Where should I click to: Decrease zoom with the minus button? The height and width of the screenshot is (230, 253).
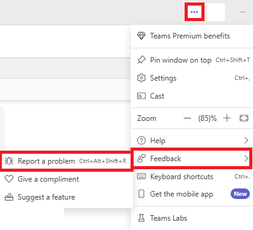187,118
